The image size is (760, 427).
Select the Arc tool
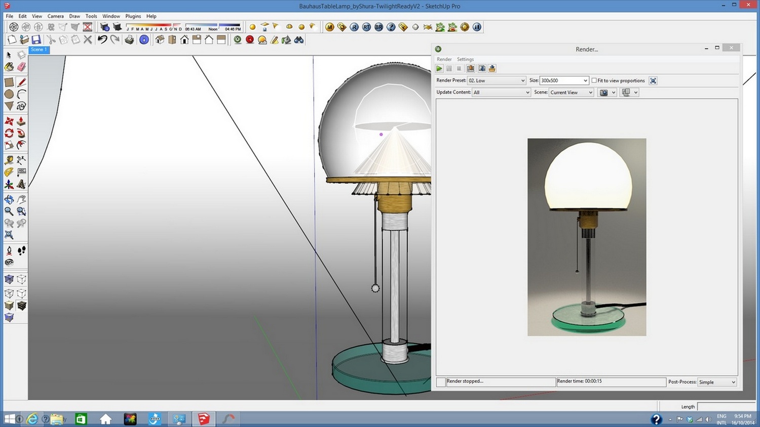click(21, 94)
